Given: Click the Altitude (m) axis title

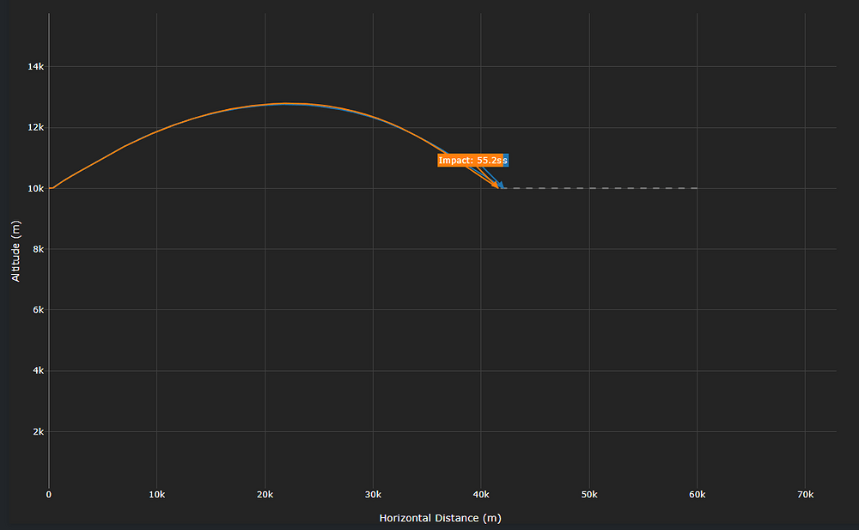Looking at the screenshot, I should [15, 250].
